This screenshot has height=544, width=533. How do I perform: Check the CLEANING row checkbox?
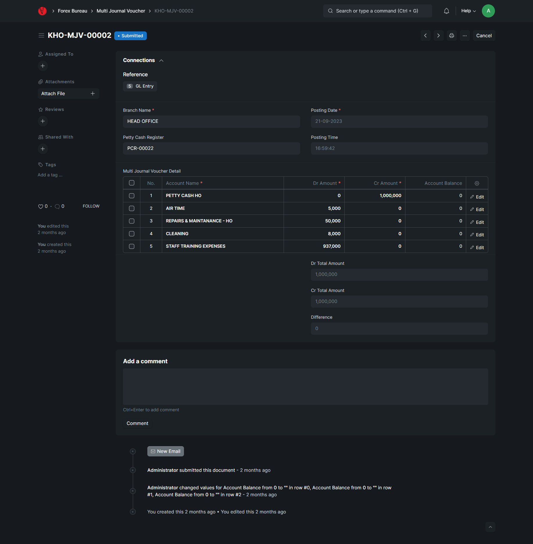[x=132, y=234]
